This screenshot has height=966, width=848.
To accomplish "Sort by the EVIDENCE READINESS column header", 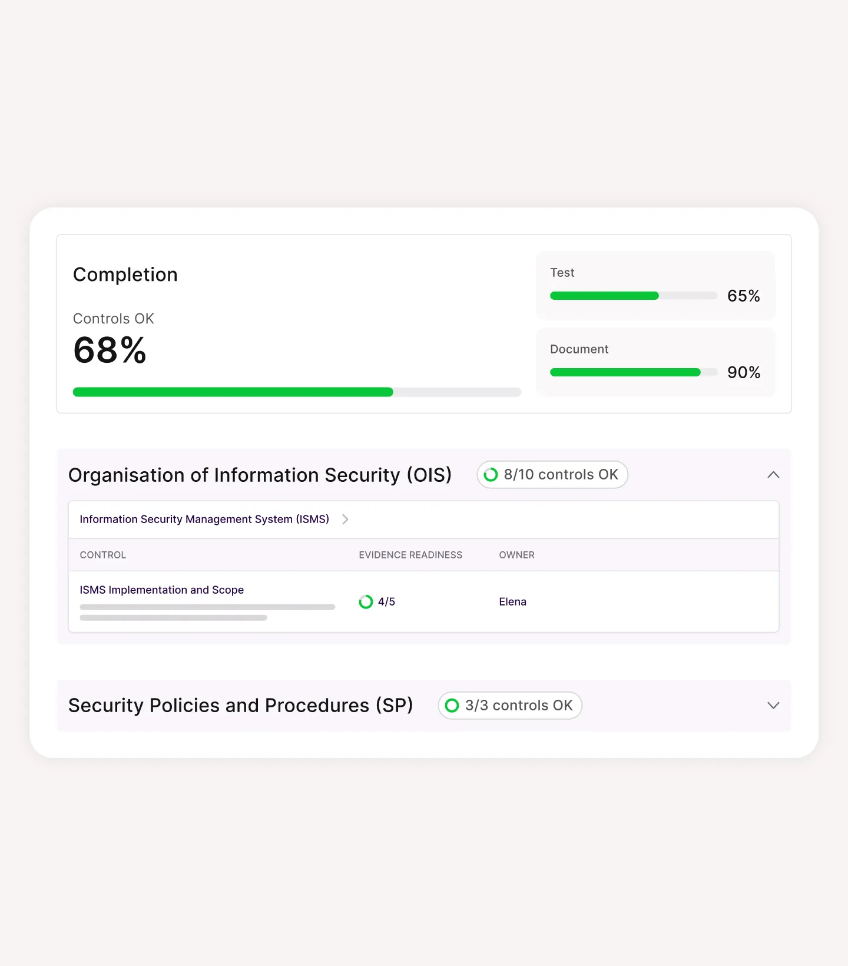I will [410, 555].
